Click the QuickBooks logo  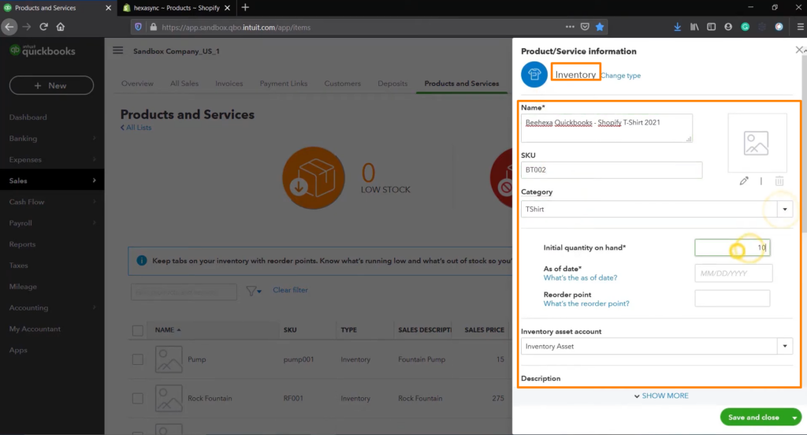coord(43,50)
